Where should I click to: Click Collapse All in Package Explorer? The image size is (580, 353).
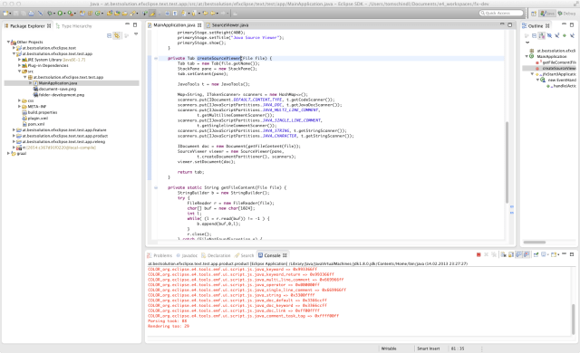click(x=109, y=35)
